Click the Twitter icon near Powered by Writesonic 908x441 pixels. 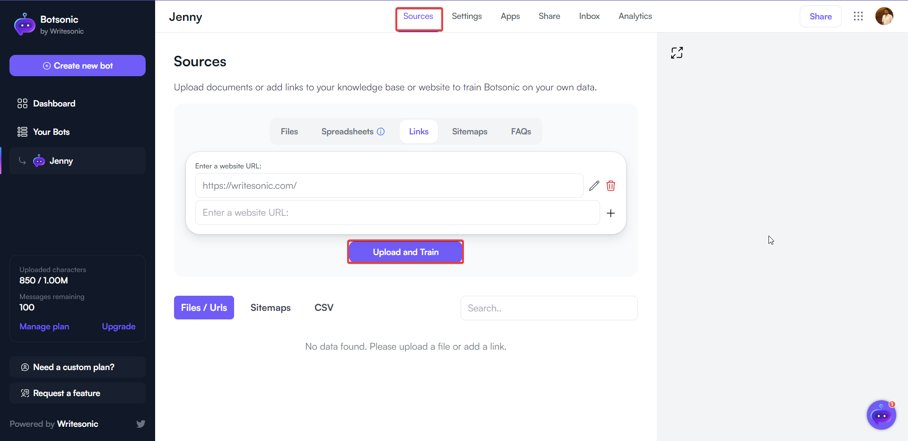(x=140, y=424)
